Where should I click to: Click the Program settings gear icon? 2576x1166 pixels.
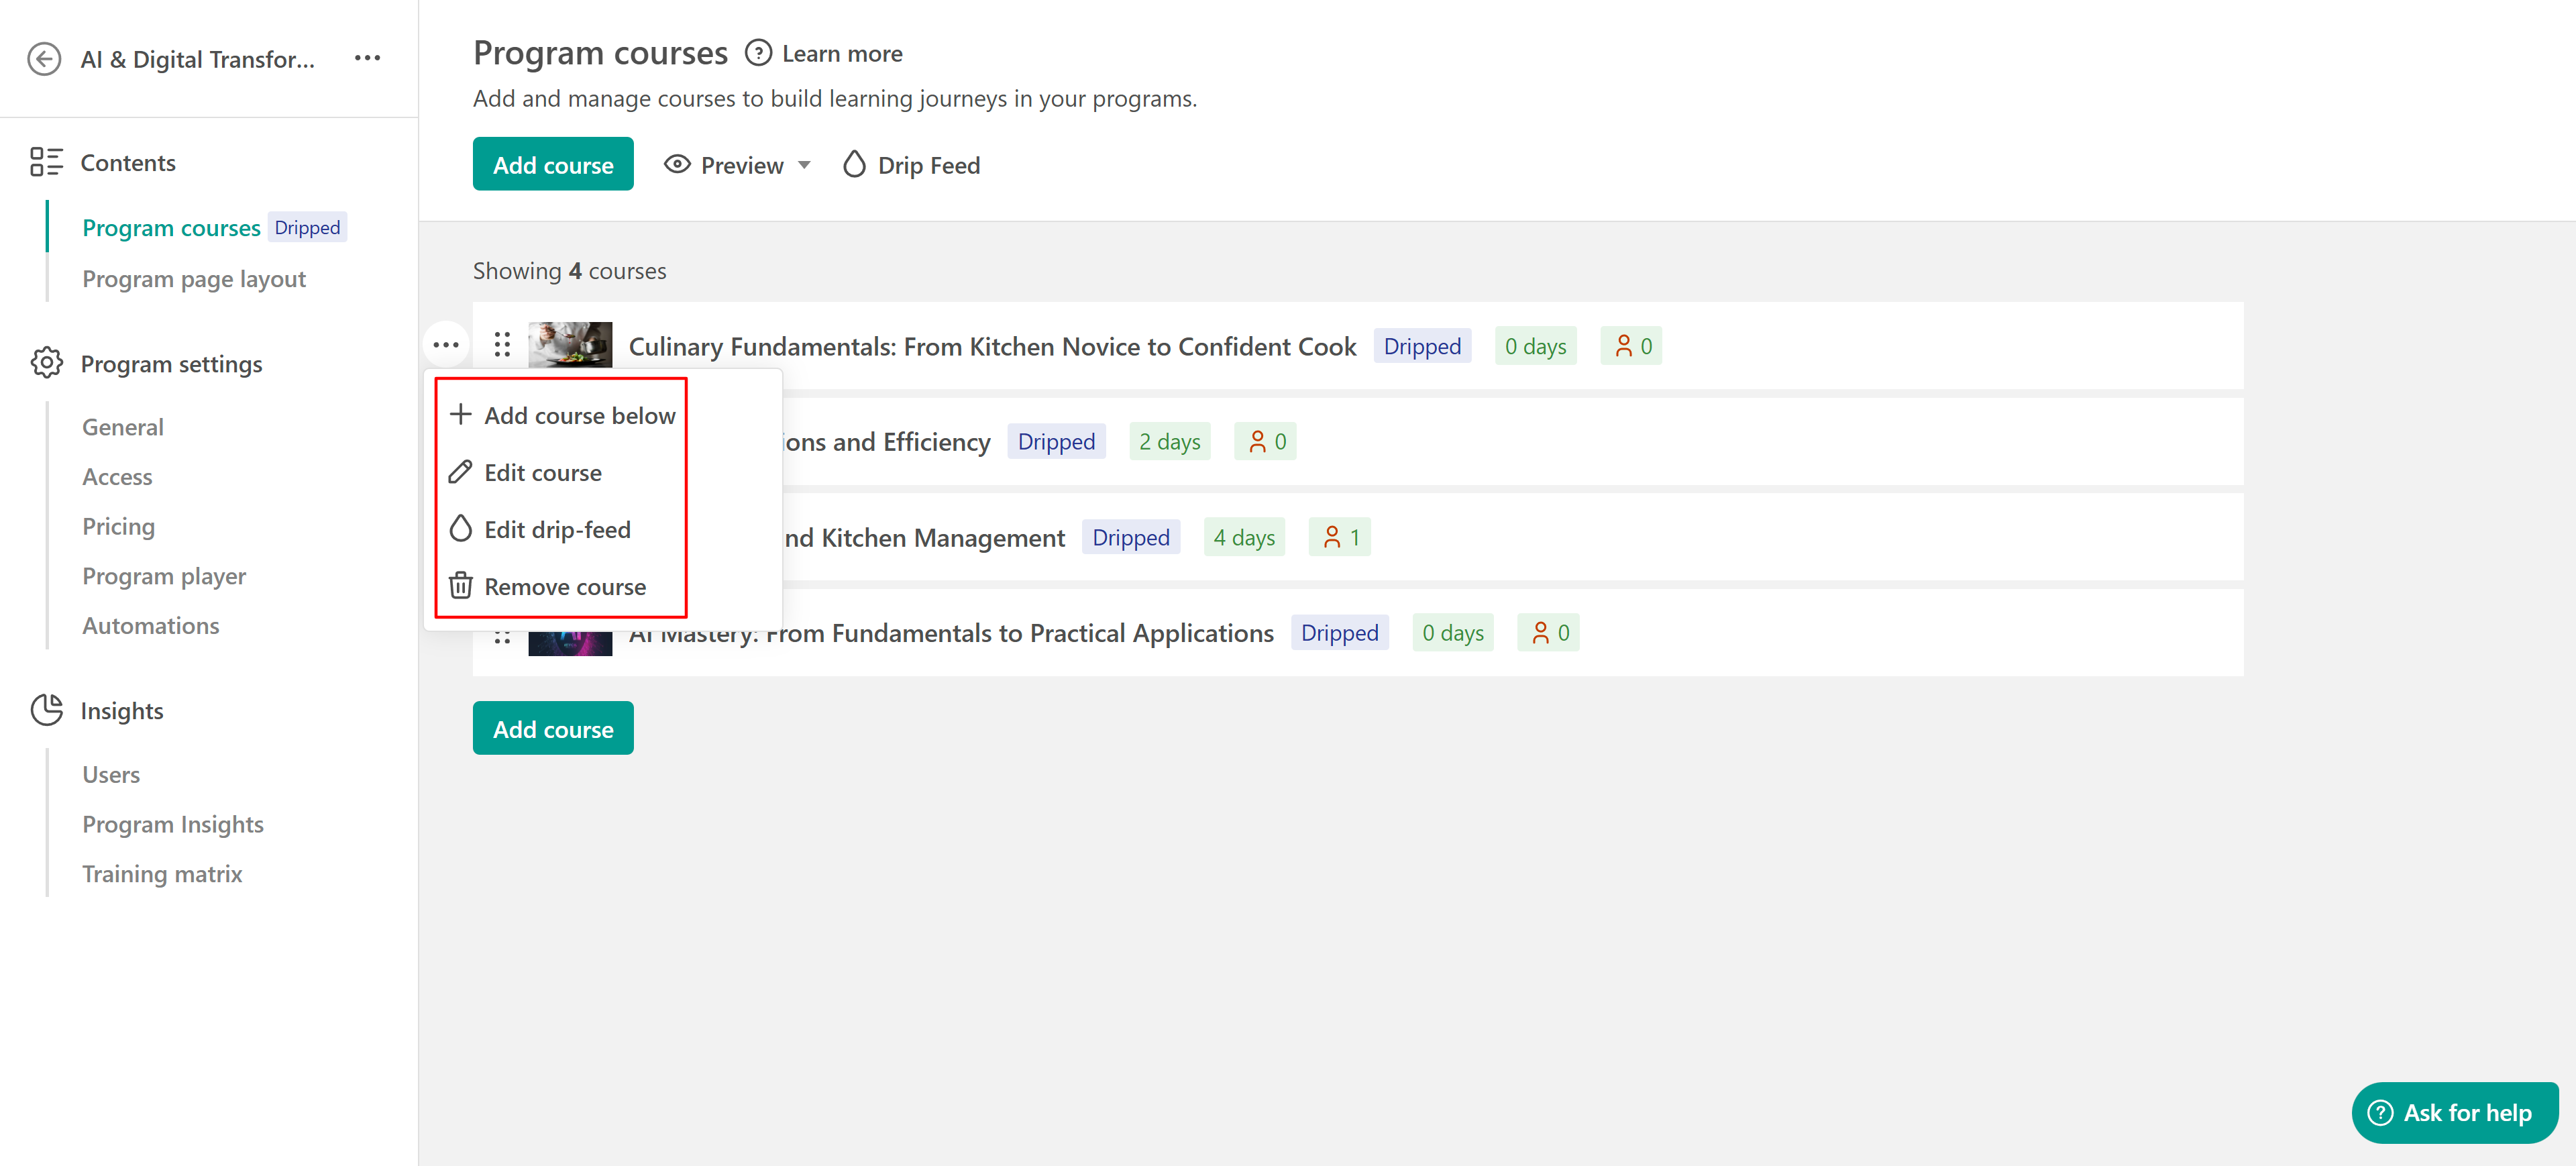(46, 363)
